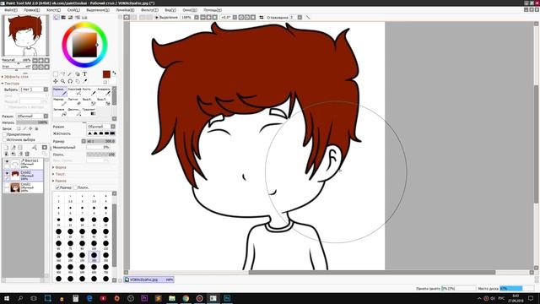Expand the Разное brush section
This screenshot has width=540, height=304.
click(x=60, y=181)
